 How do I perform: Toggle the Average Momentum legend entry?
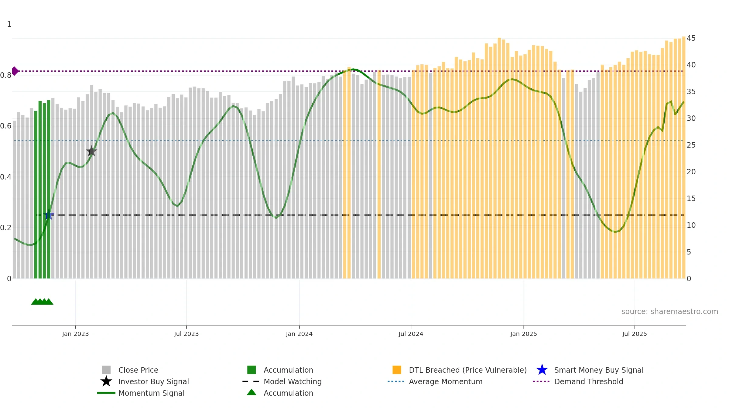(x=435, y=381)
